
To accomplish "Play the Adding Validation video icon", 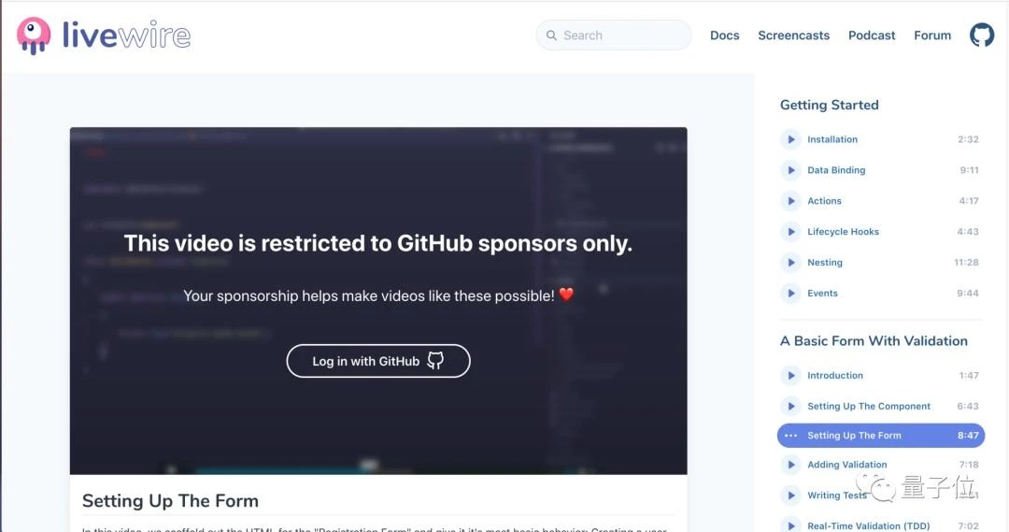I will coord(790,465).
